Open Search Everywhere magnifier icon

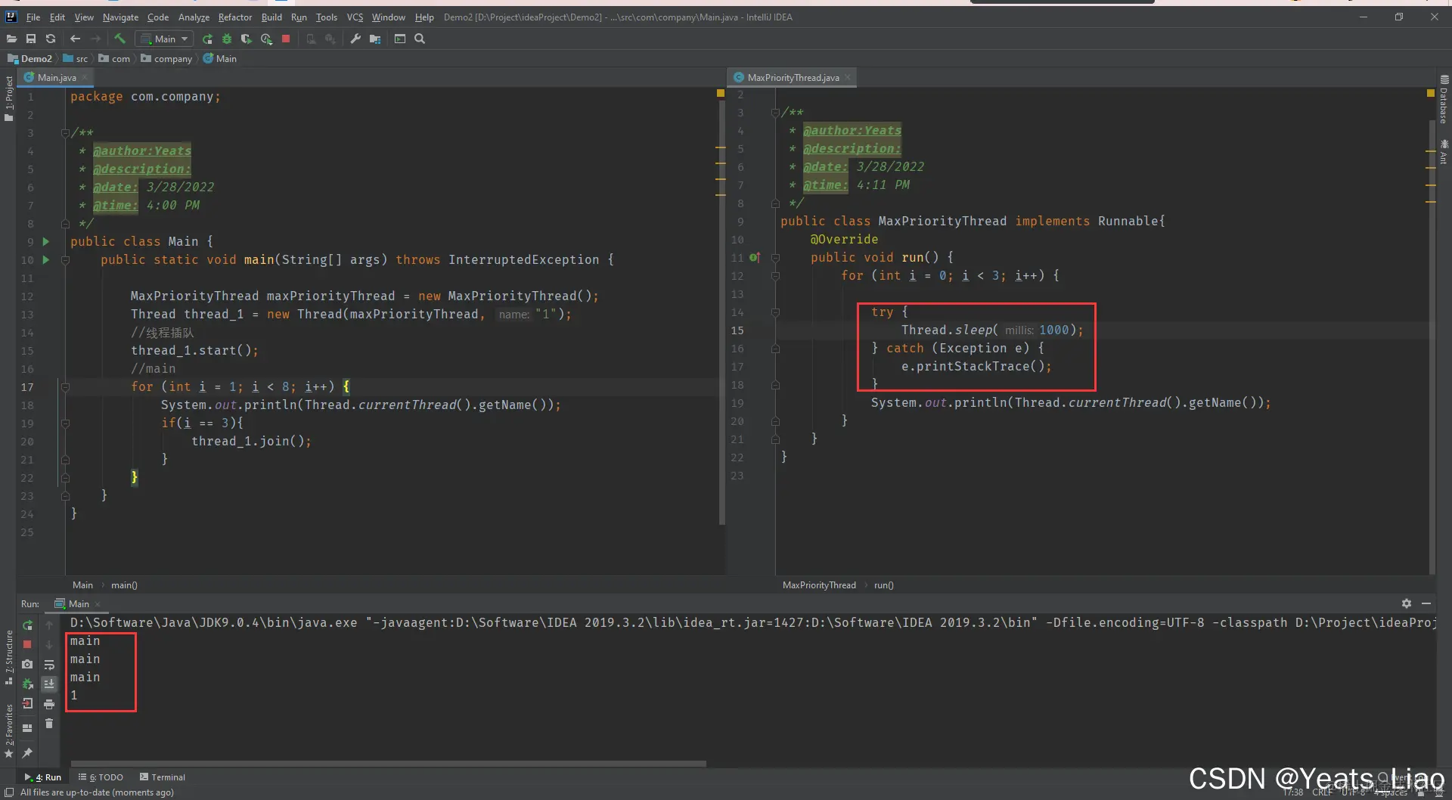(x=420, y=39)
